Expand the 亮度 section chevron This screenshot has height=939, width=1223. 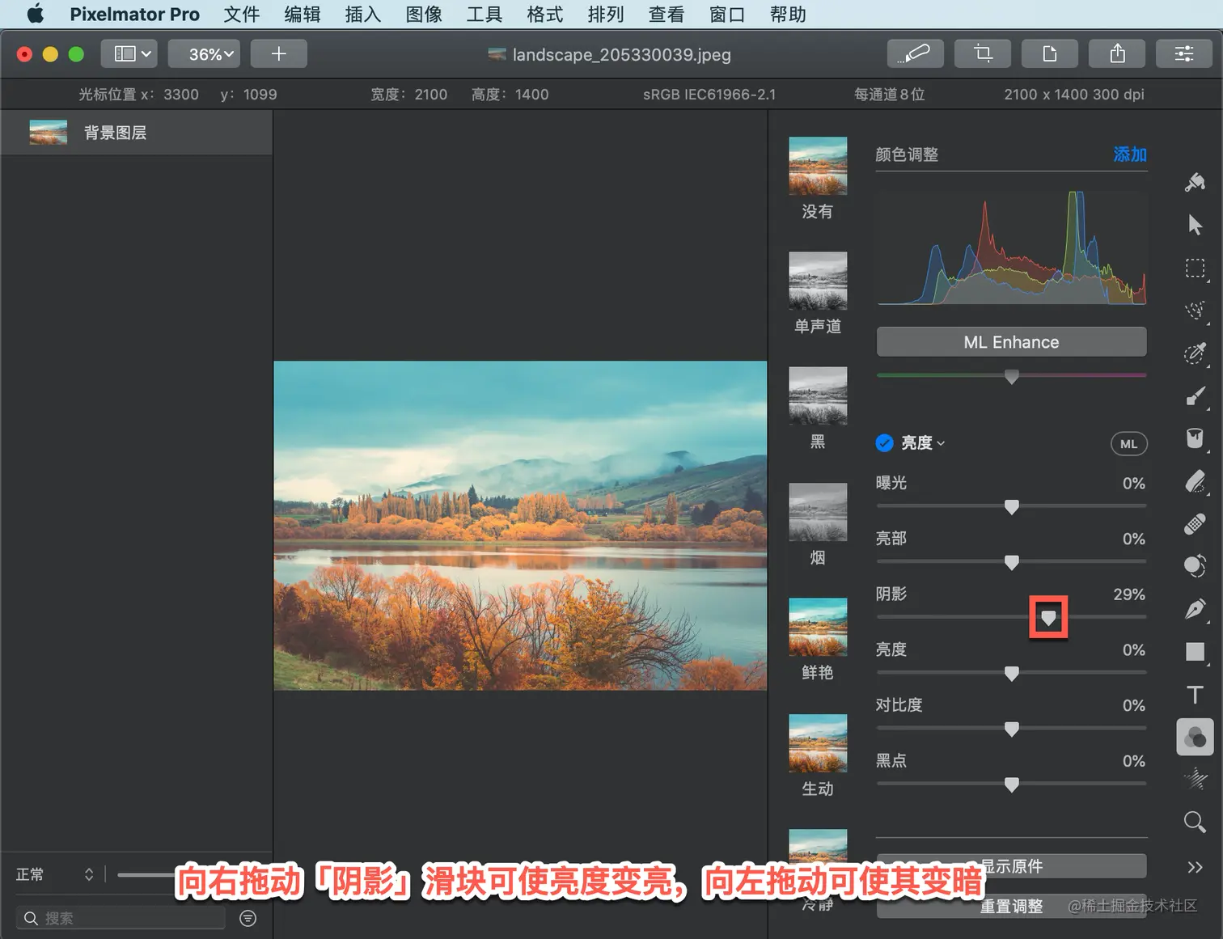click(941, 443)
